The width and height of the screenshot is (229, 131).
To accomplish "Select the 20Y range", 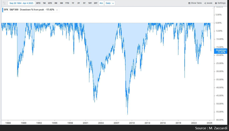I will click(96, 3).
